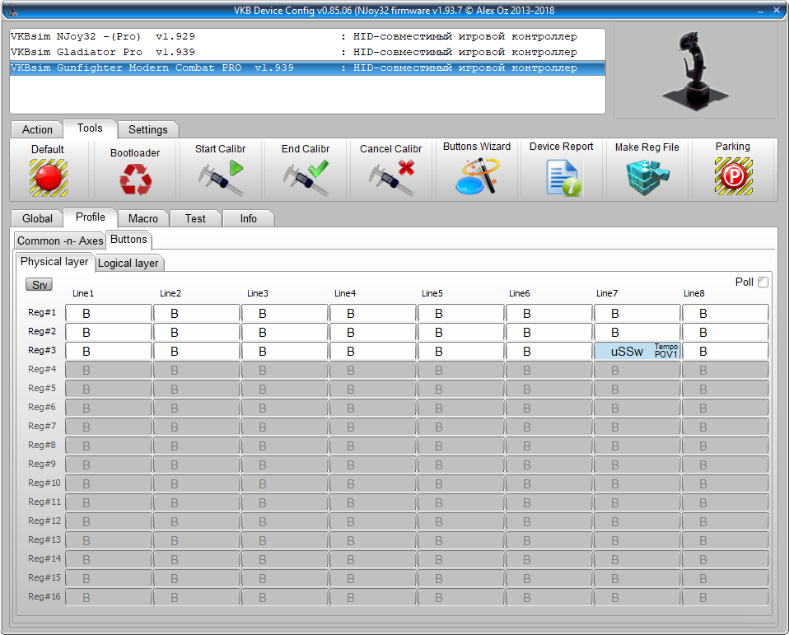Click the Line7 column header
This screenshot has height=635, width=789.
pos(607,293)
